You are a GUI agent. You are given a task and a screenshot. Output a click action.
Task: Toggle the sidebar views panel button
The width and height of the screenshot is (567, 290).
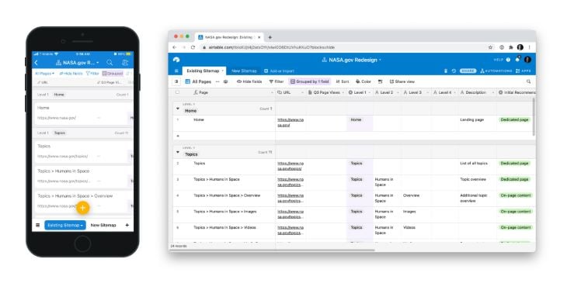click(x=176, y=81)
